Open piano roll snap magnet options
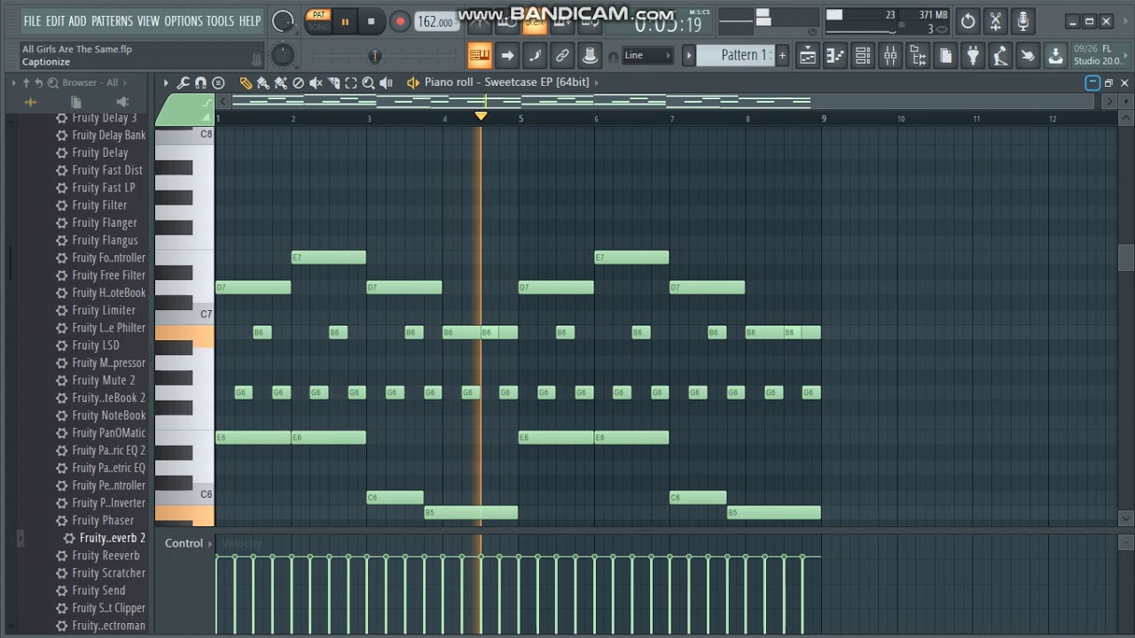Viewport: 1135px width, 638px height. point(200,82)
